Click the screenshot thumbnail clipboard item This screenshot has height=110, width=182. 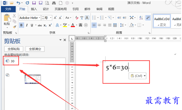click(x=33, y=79)
